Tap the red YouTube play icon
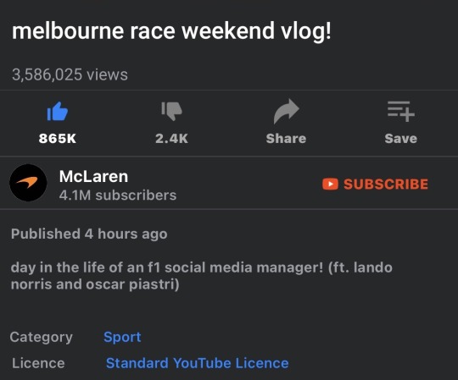This screenshot has width=458, height=380. click(330, 184)
